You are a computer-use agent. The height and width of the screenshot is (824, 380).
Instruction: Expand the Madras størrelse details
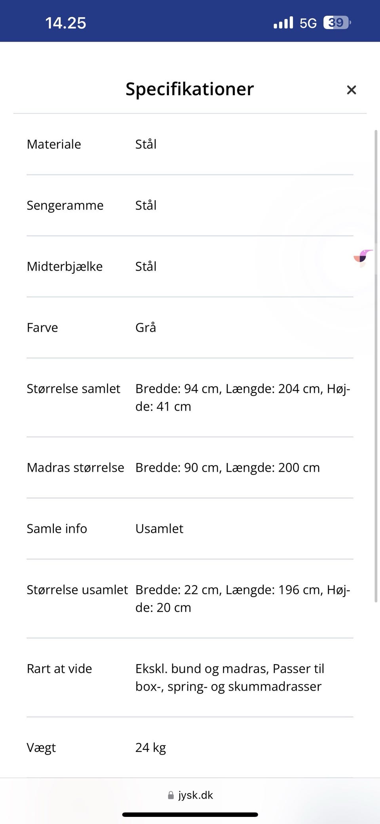pyautogui.click(x=190, y=468)
